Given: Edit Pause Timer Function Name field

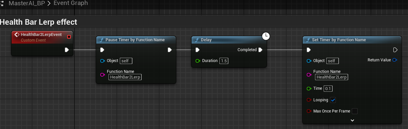Looking at the screenshot, I should point(125,77).
